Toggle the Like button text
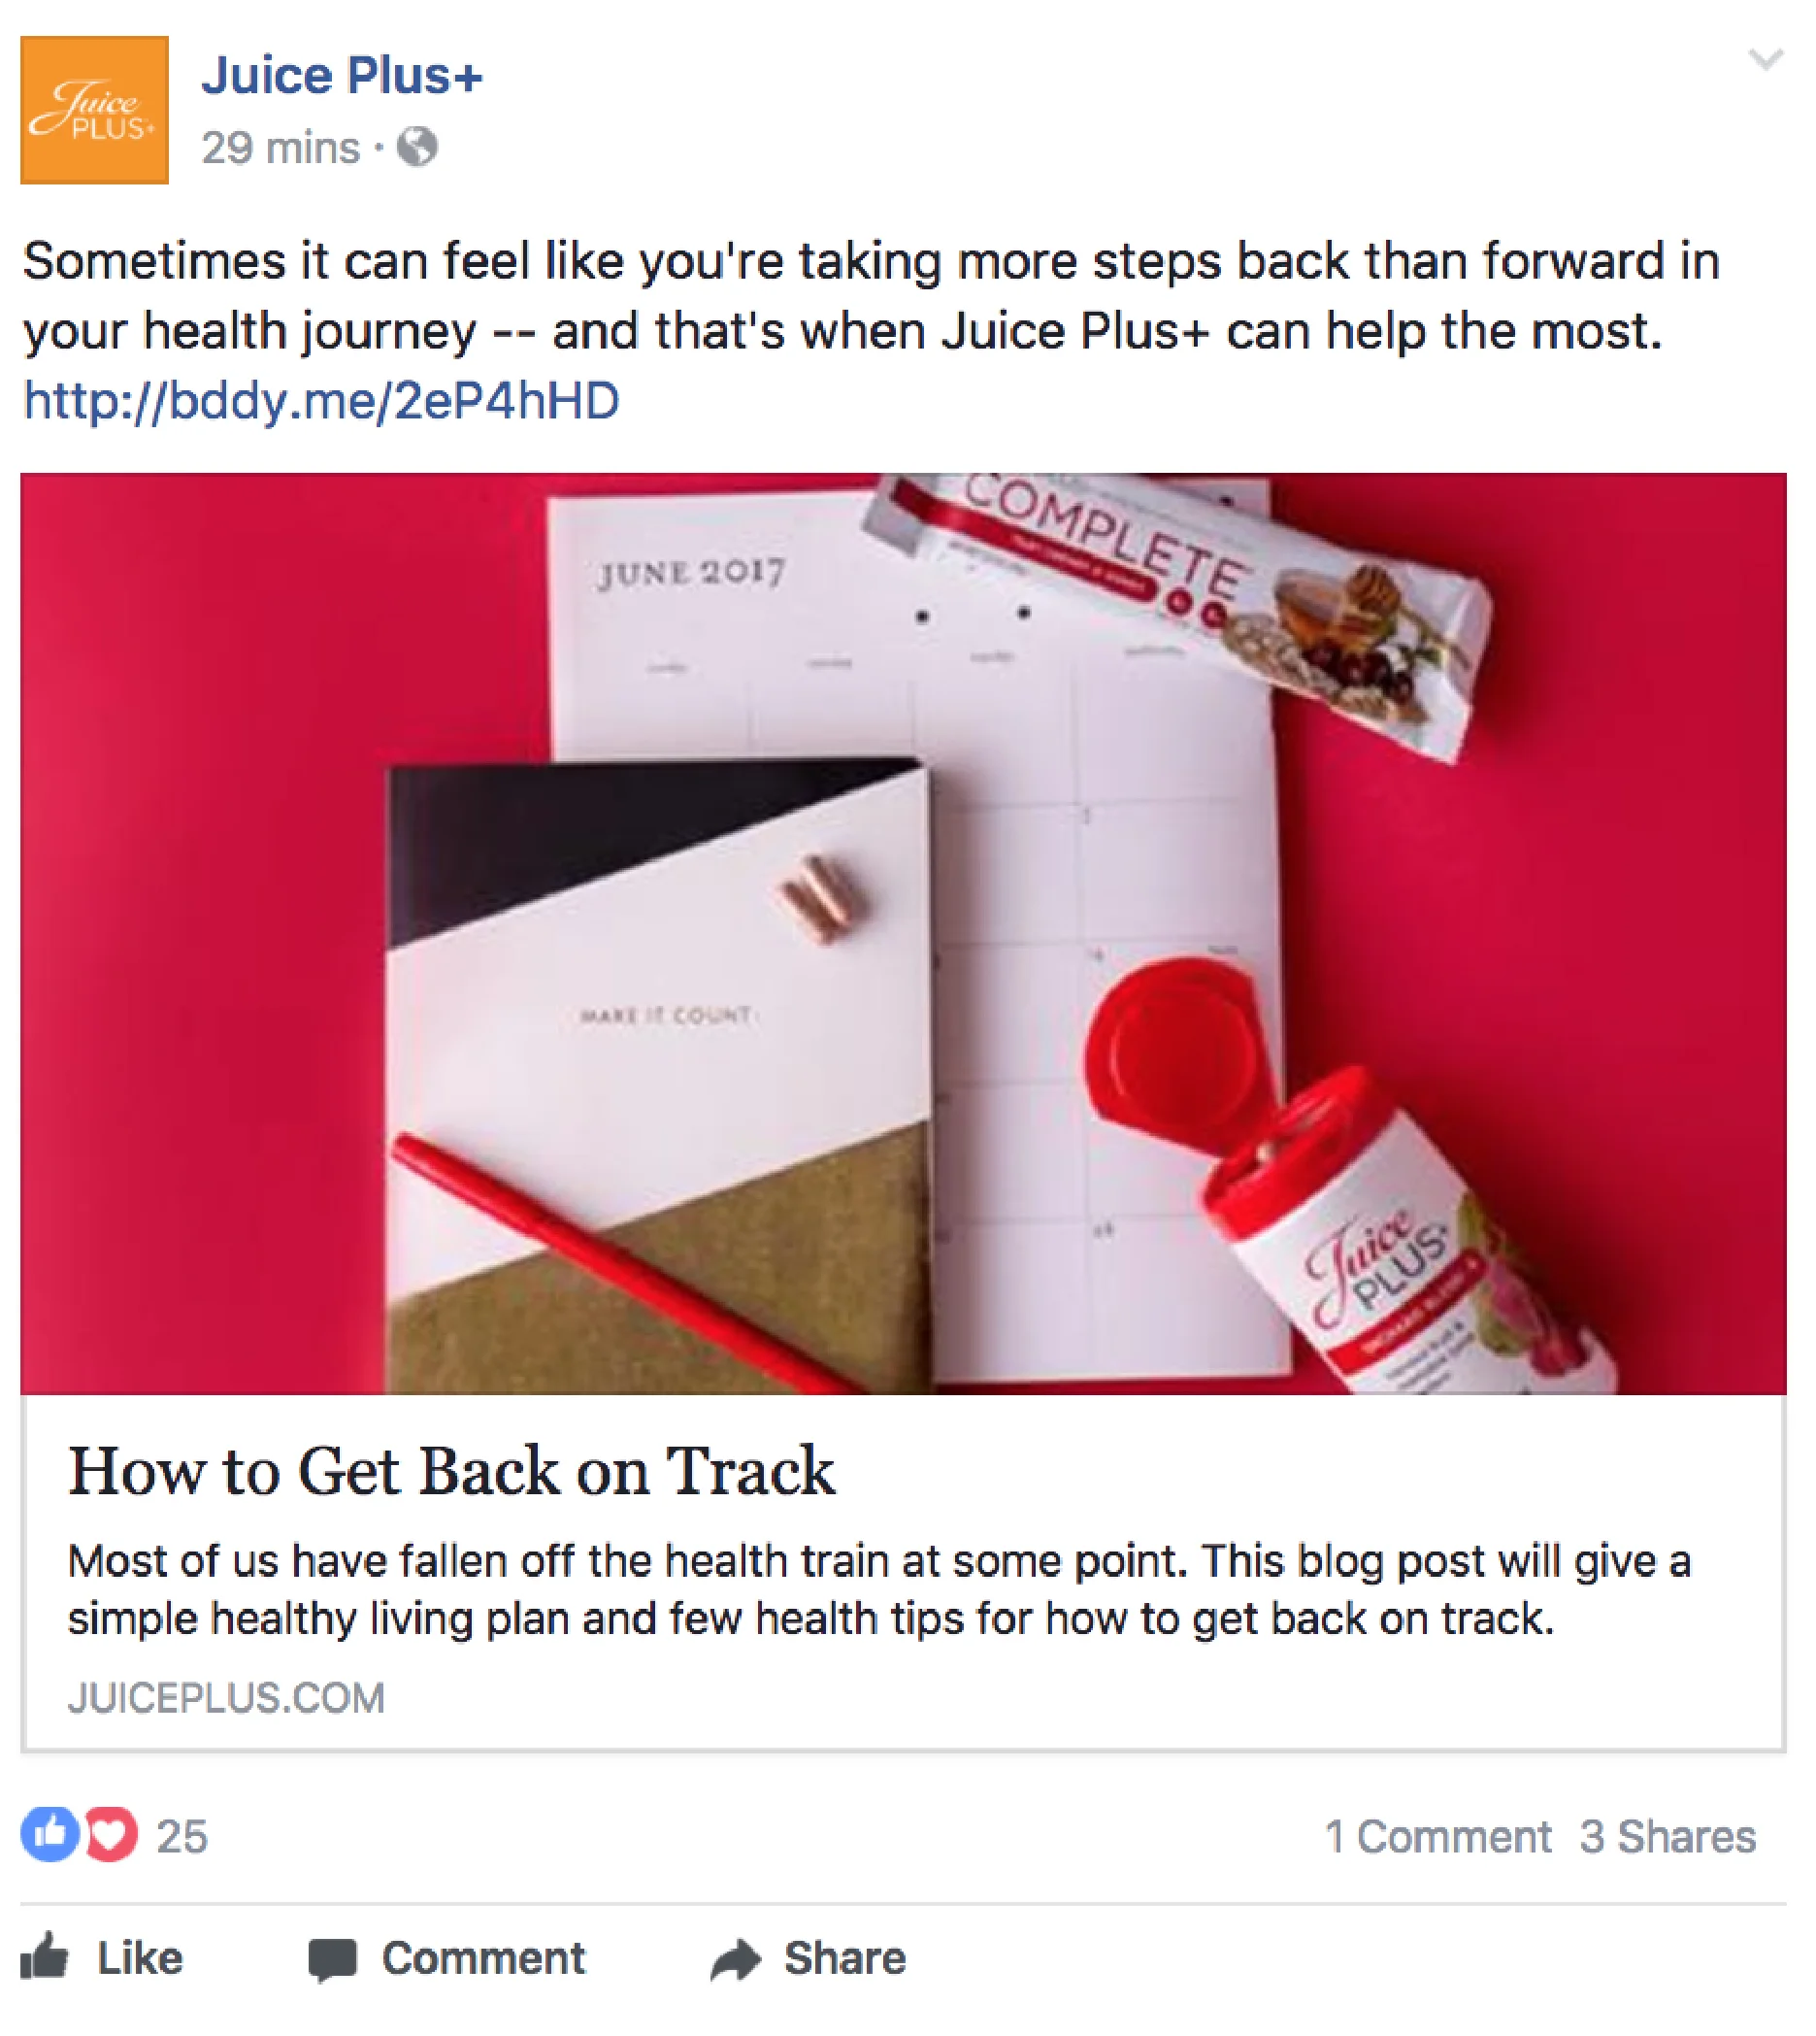The height and width of the screenshot is (2036, 1816). click(x=140, y=1958)
